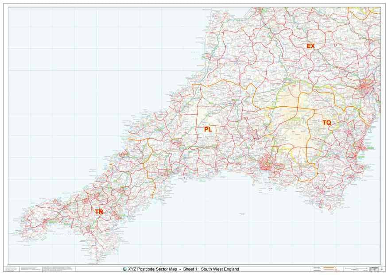Click the map frame information box bottom right corner

pyautogui.click(x=373, y=269)
